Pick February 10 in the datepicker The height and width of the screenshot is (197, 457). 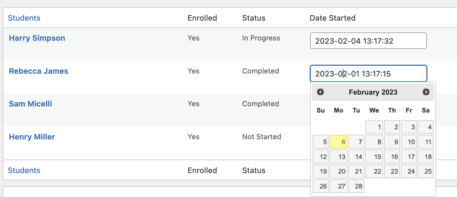click(x=409, y=142)
